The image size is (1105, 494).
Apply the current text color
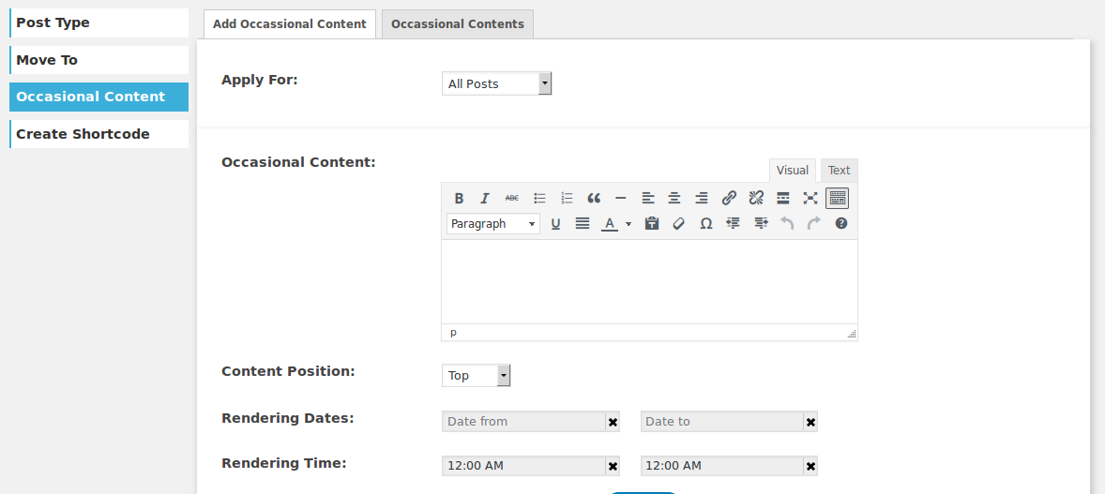[x=610, y=223]
